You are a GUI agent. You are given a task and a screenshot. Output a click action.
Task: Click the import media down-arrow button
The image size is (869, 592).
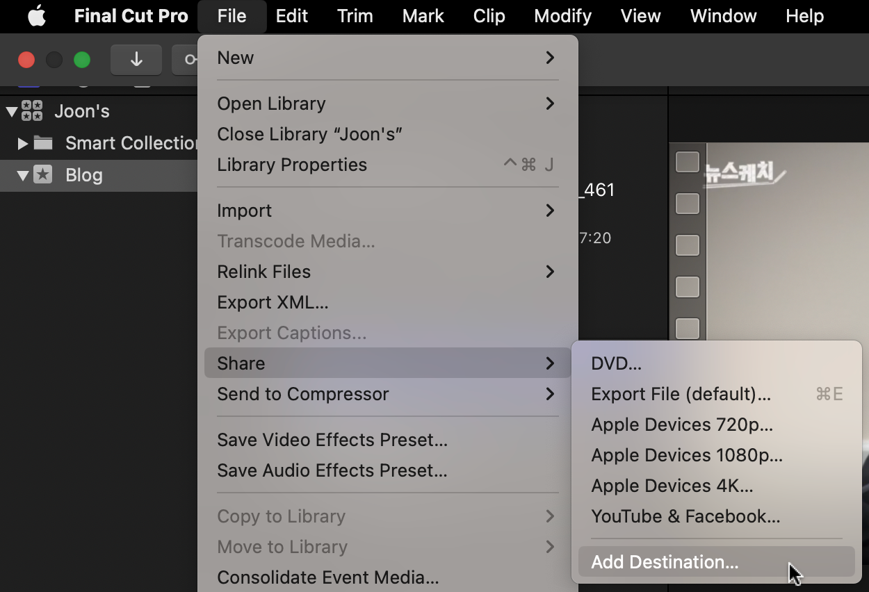[136, 60]
